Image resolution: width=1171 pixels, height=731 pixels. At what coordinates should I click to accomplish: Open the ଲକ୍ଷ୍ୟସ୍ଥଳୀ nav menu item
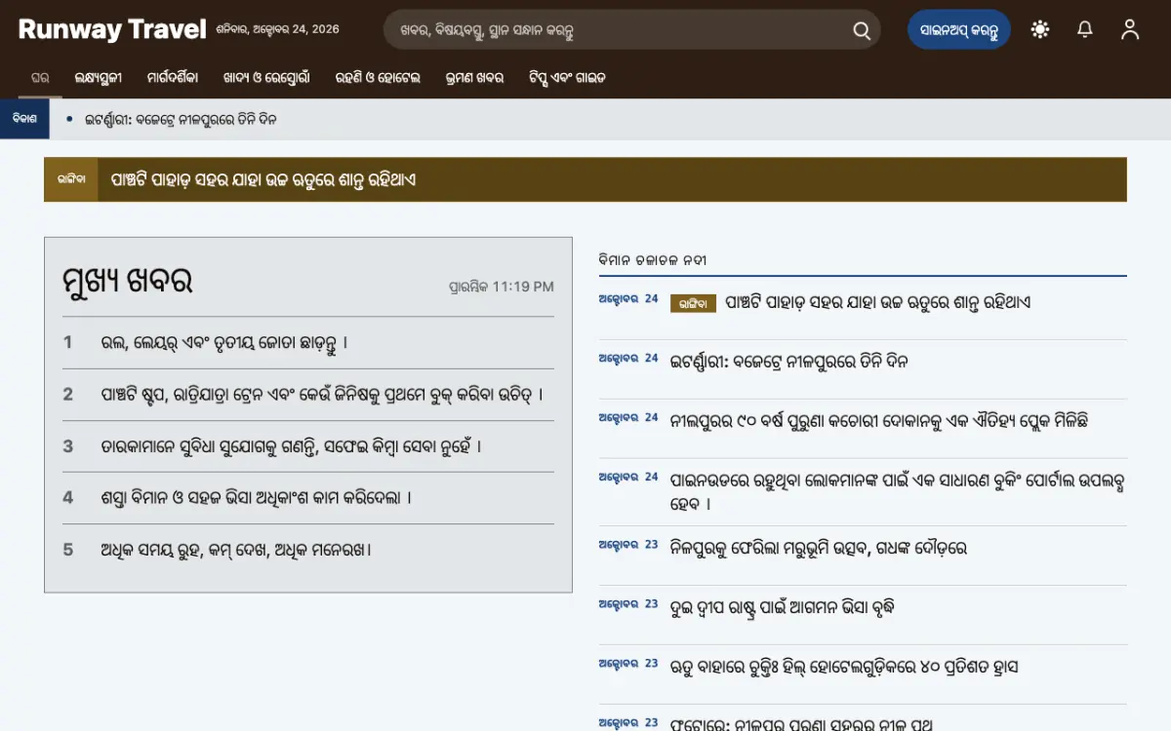tap(99, 78)
